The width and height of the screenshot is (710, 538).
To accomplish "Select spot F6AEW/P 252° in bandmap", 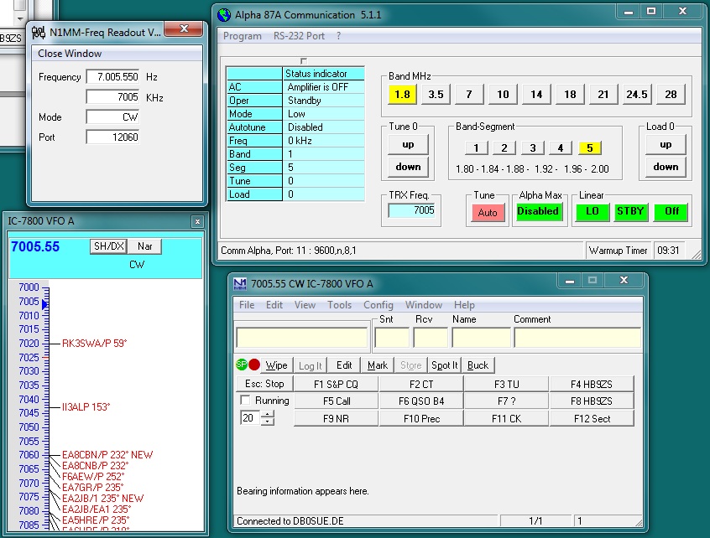I will tap(93, 477).
